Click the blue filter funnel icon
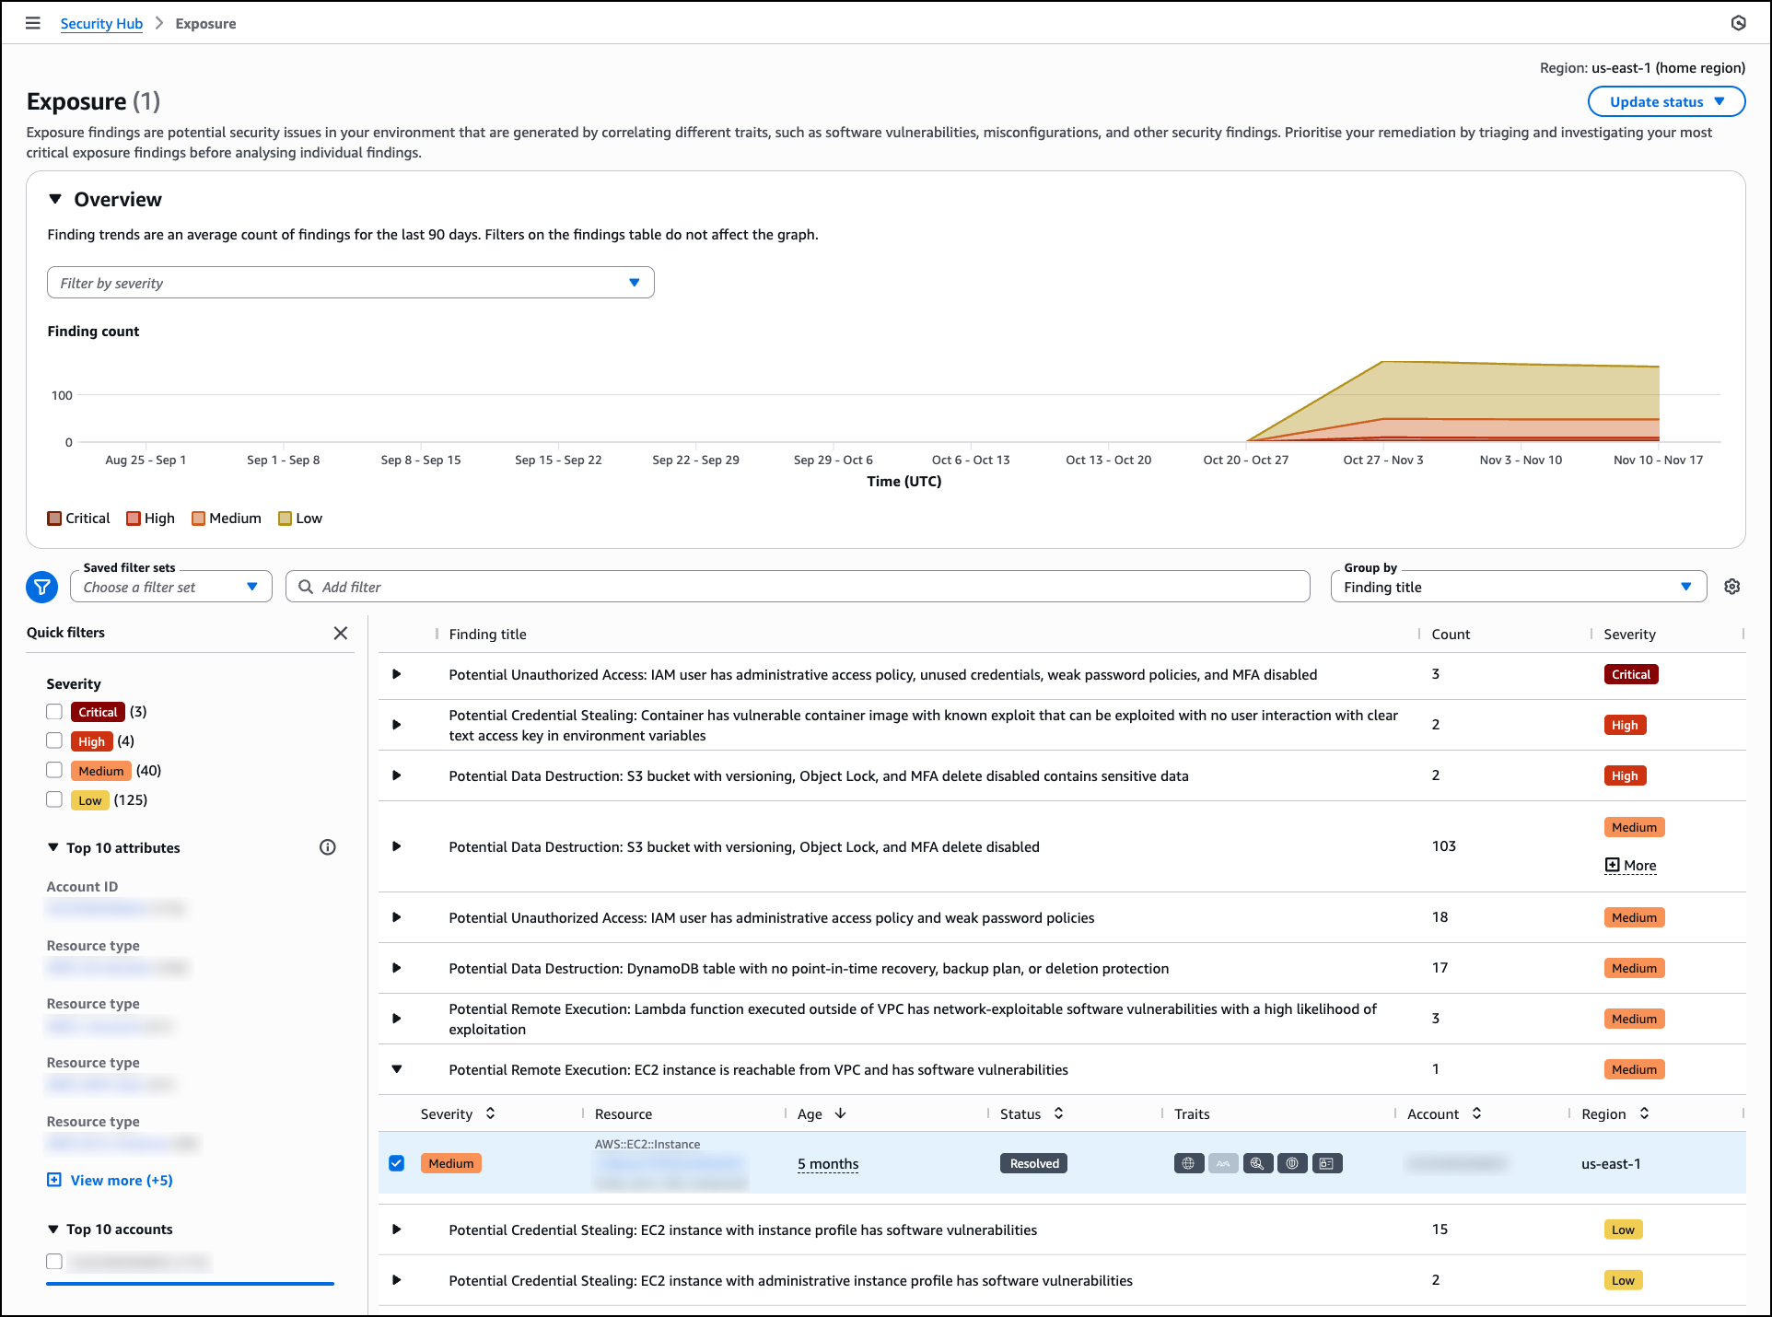The width and height of the screenshot is (1772, 1317). click(42, 587)
